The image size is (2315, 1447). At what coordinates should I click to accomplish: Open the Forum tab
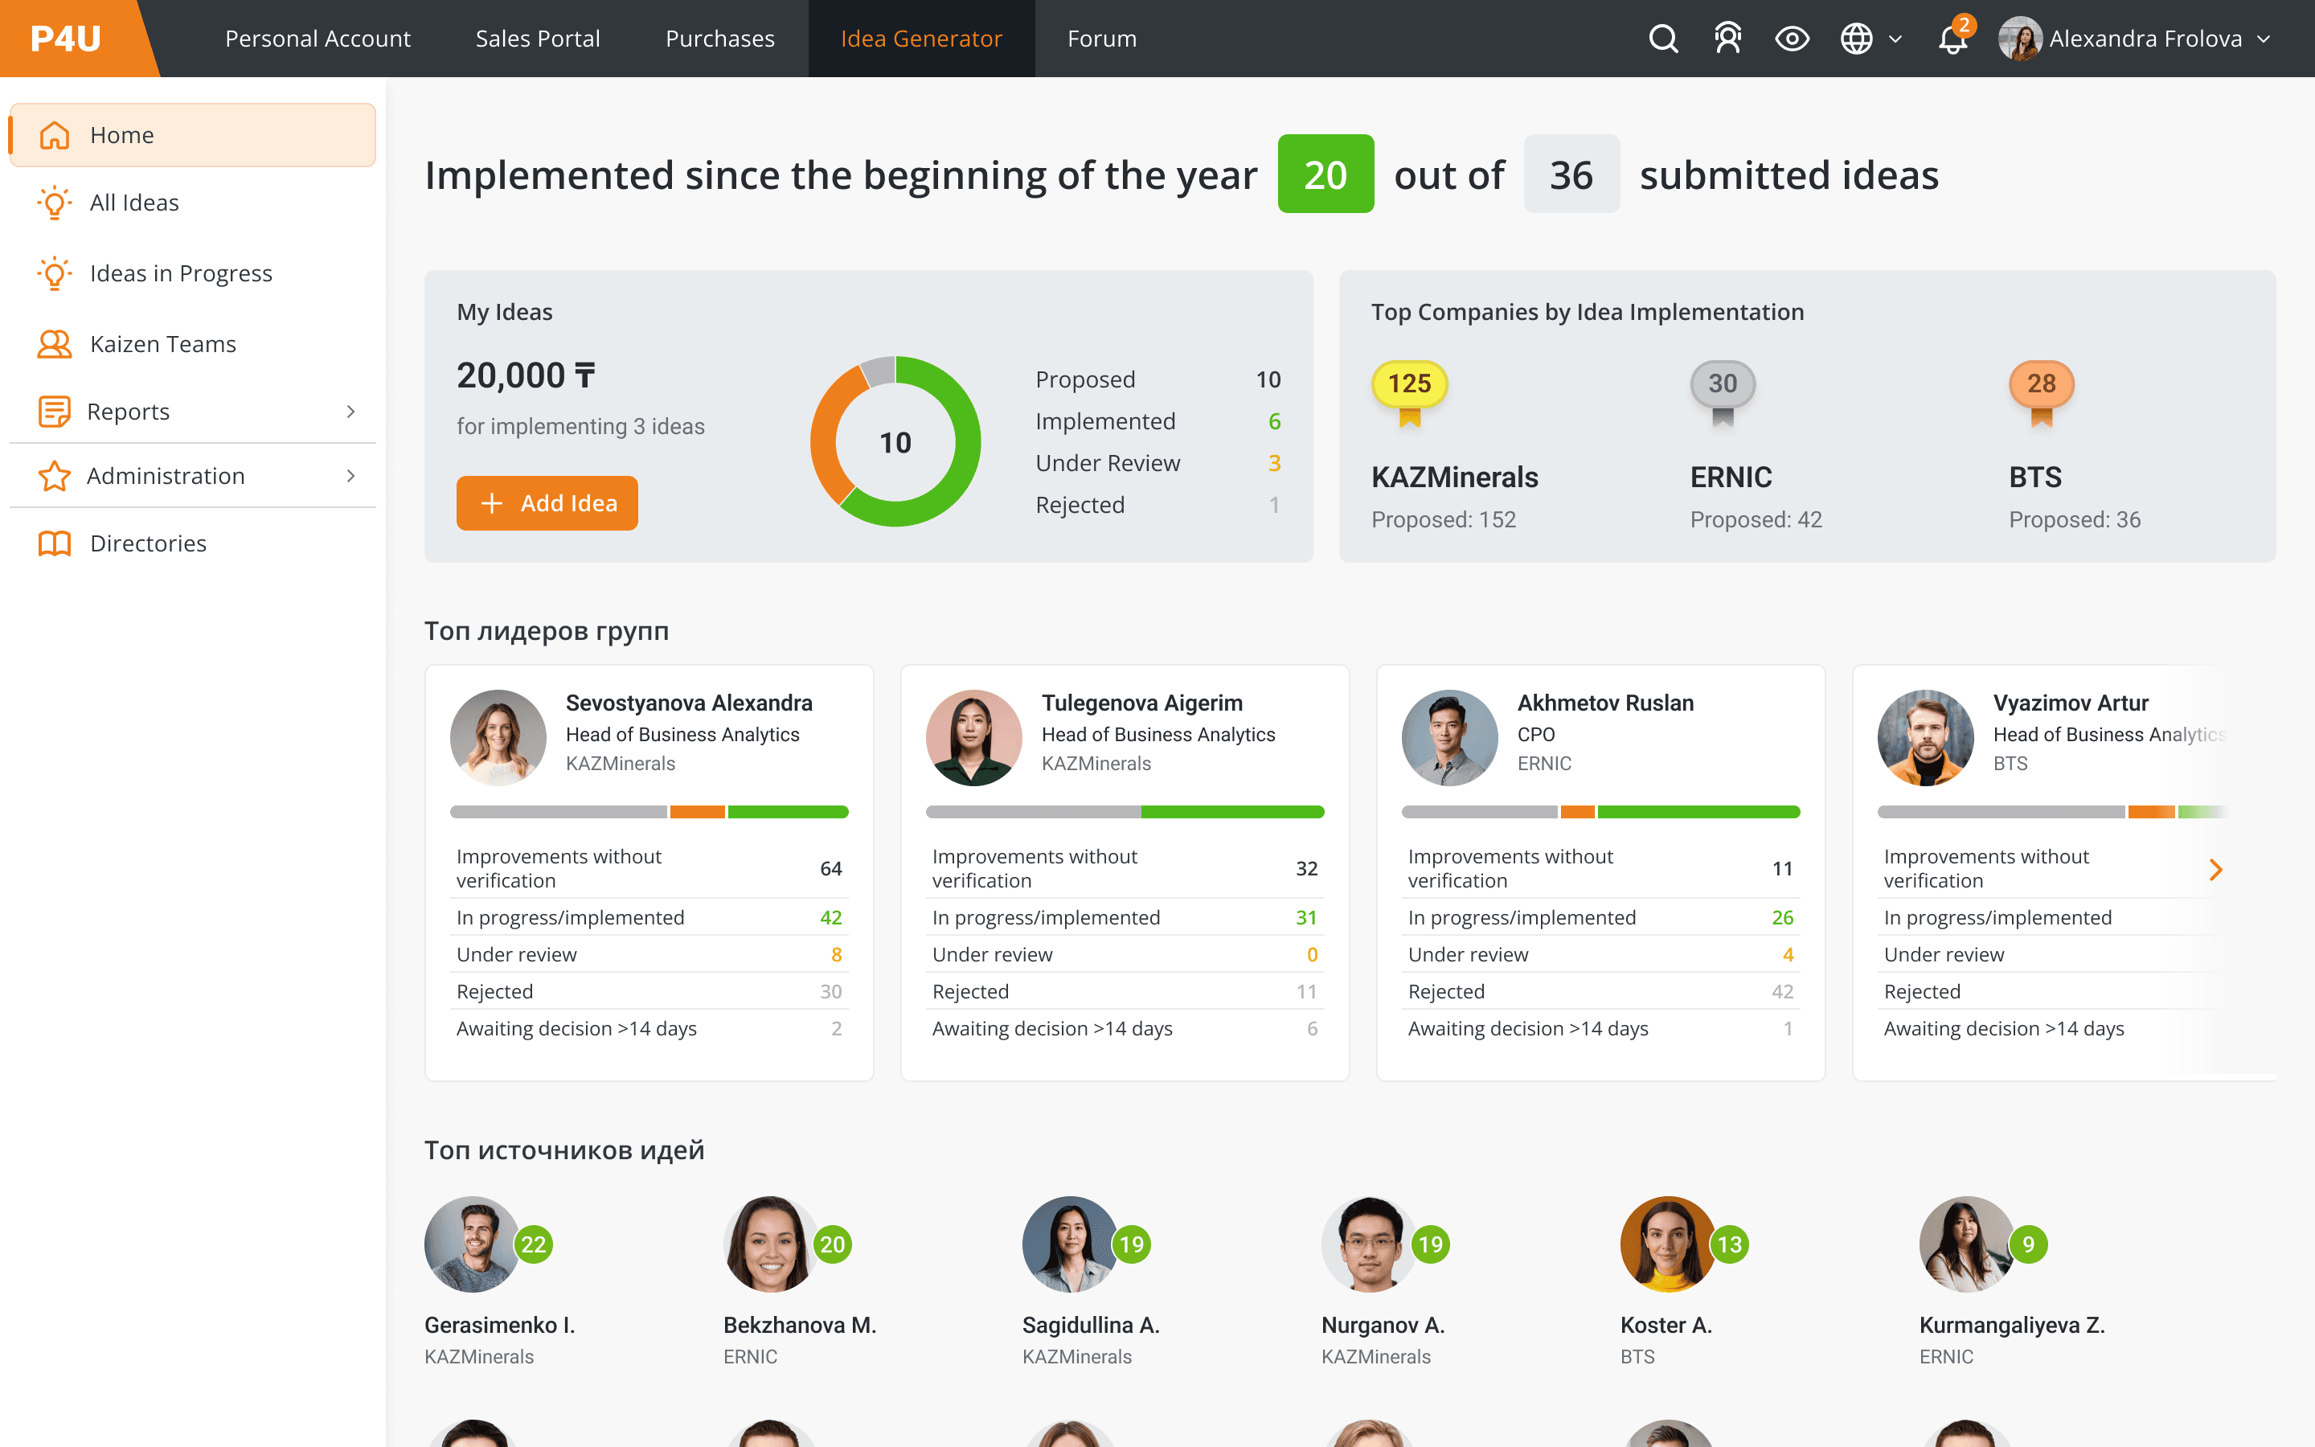1102,39
